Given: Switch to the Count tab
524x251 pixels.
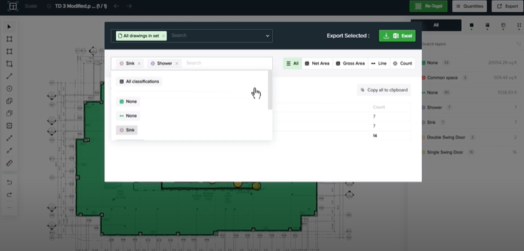Looking at the screenshot, I should pos(403,64).
